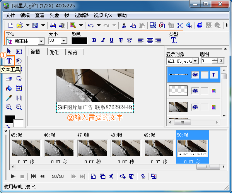The image size is (232, 193).
Task: Toggle Underline text formatting
Action: coord(112,40)
